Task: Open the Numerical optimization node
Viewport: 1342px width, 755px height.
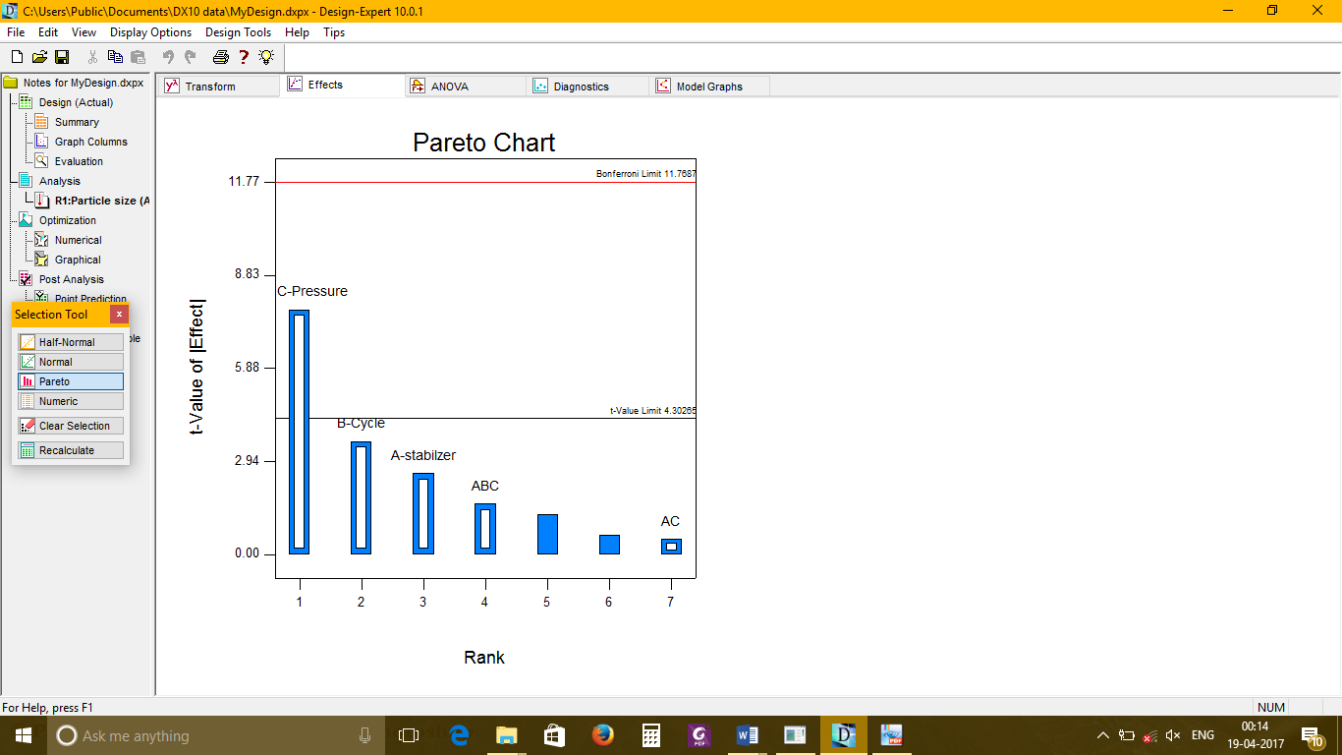Action: pyautogui.click(x=78, y=240)
